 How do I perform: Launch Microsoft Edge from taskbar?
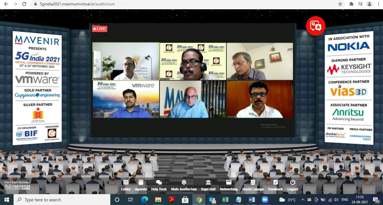coord(144,200)
